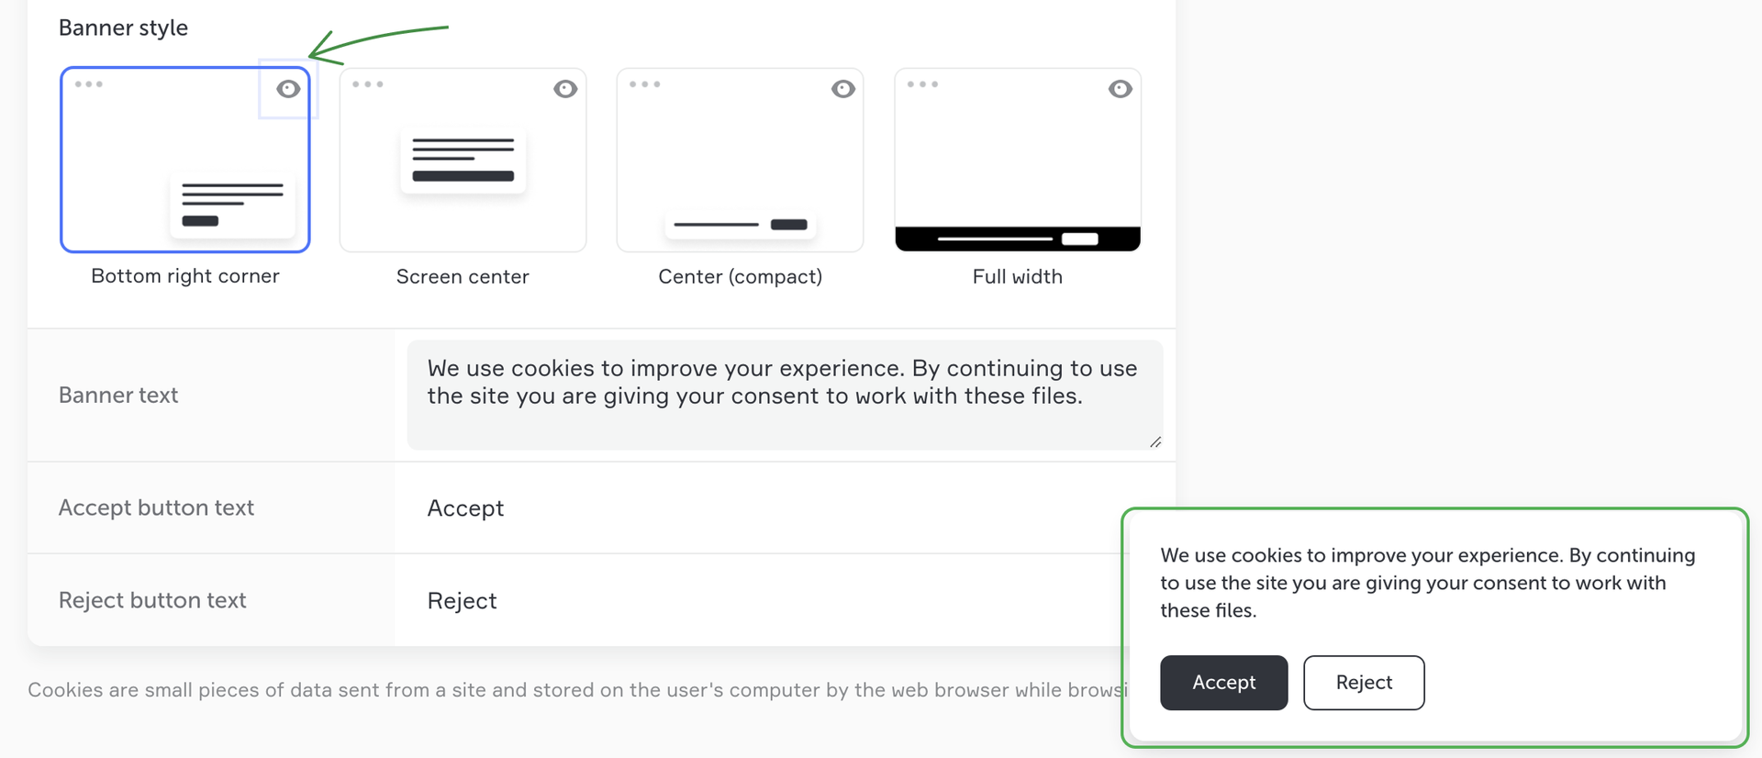Viewport: 1762px width, 758px height.
Task: Choose the Screen center banner thumbnail
Action: 463,161
